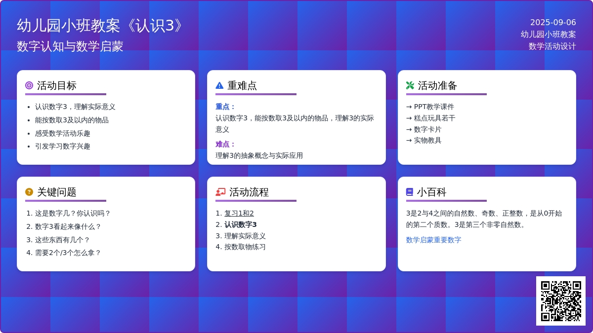Click the warning triangle icon beside 重难点
Viewport: 593px width, 333px height.
point(219,85)
